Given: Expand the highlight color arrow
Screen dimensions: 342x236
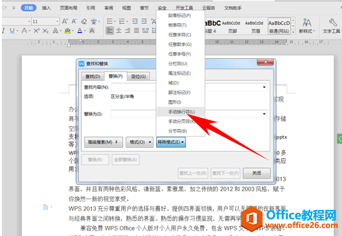Looking at the screenshot, I should click(x=73, y=31).
